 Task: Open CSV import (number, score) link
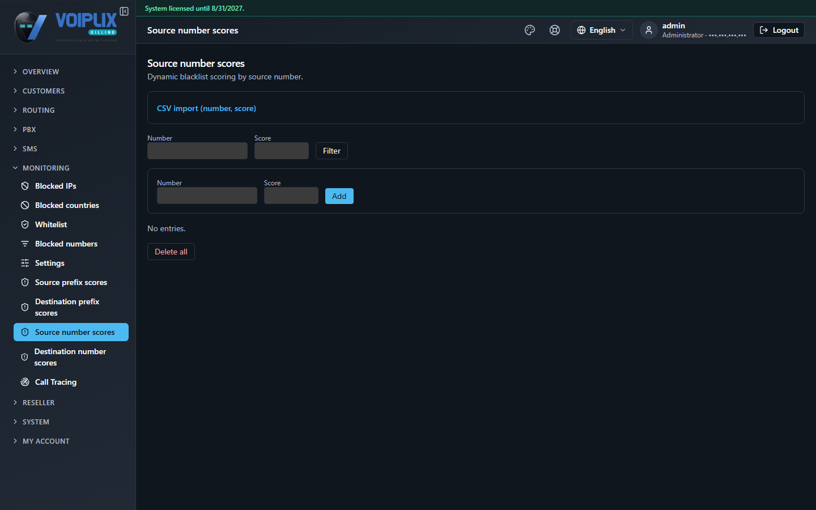tap(206, 108)
